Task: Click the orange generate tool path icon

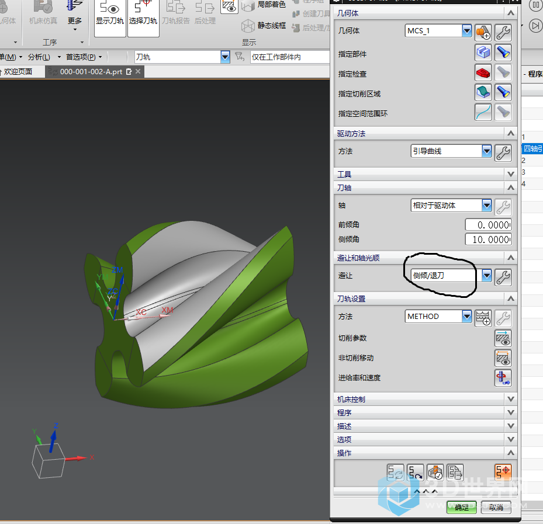Action: (503, 471)
